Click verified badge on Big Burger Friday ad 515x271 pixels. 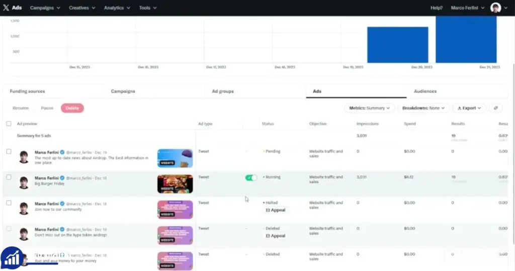pyautogui.click(x=62, y=178)
